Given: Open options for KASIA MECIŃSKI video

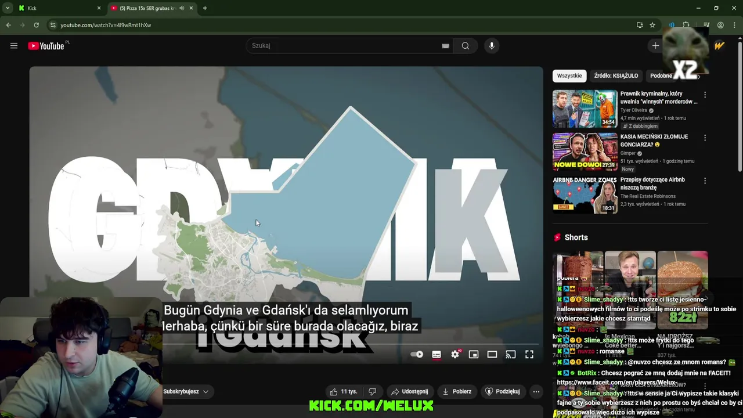Looking at the screenshot, I should pyautogui.click(x=705, y=138).
